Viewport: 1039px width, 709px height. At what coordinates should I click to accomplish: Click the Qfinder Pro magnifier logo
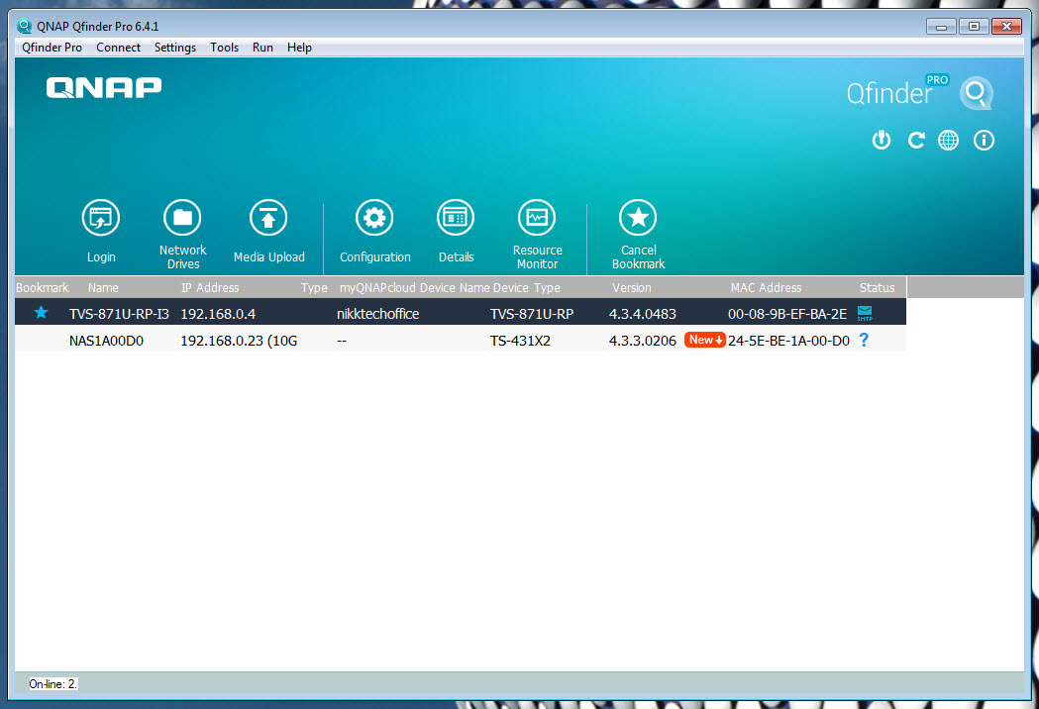click(977, 93)
